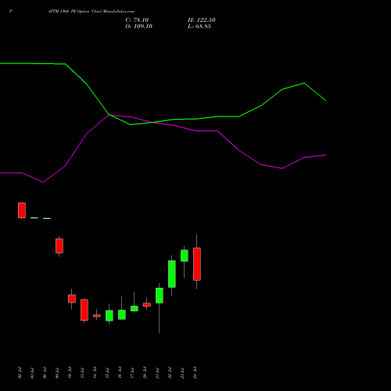Click the long-wick green candlestick for 21 Jul
The image size is (391, 391).
(x=160, y=296)
